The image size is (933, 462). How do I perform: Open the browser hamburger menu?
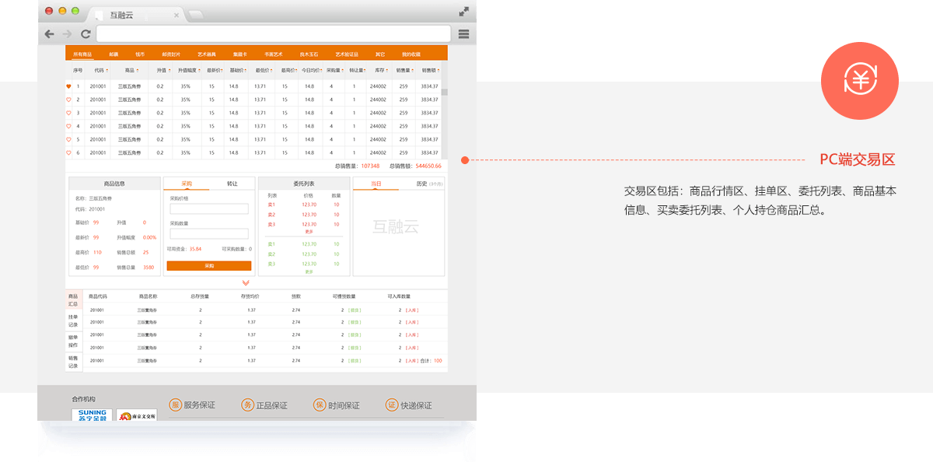(463, 34)
